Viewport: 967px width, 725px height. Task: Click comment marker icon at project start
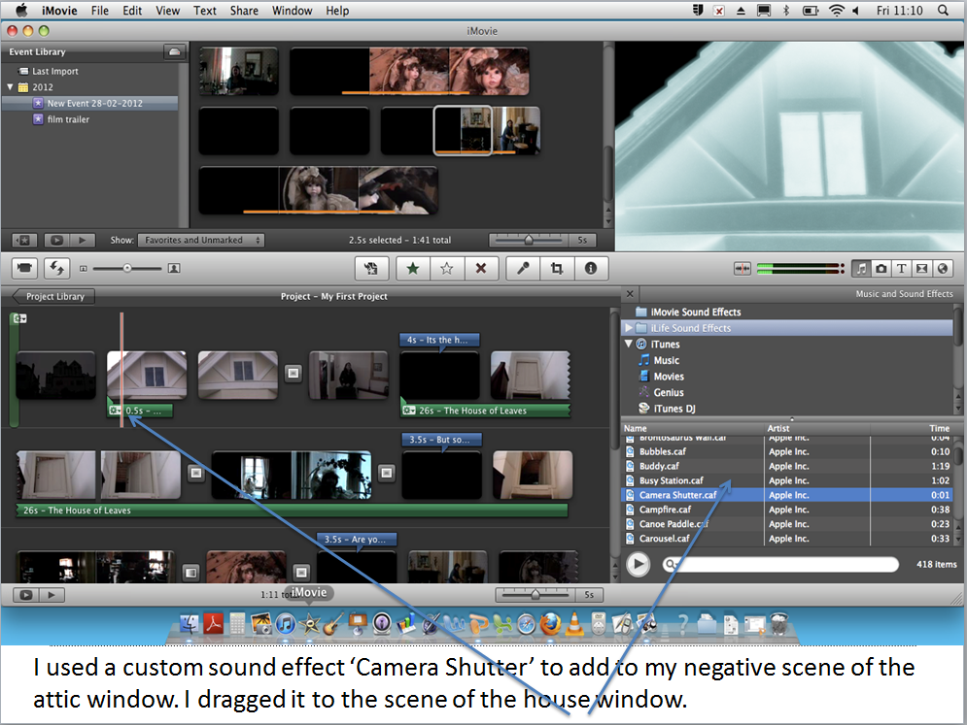[x=19, y=318]
